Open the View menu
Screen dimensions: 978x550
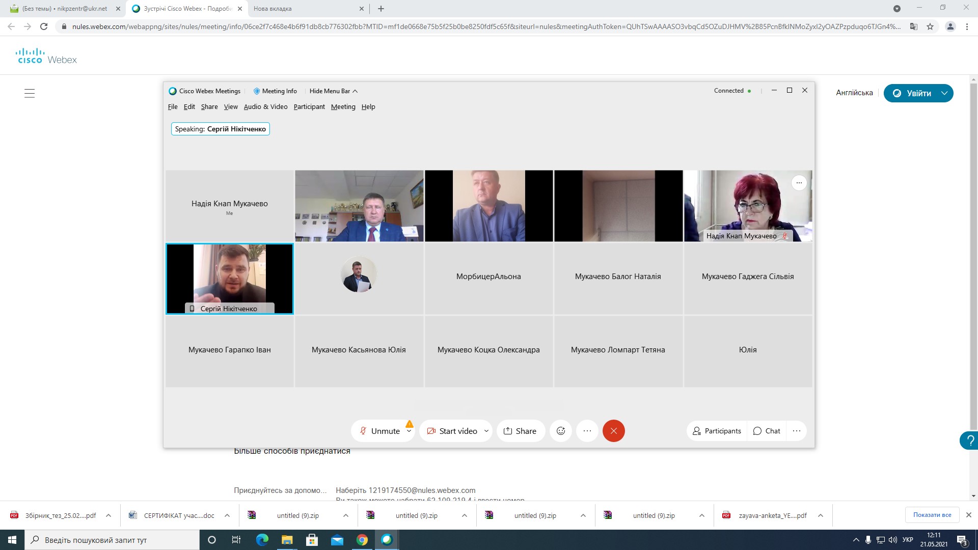[x=231, y=106]
